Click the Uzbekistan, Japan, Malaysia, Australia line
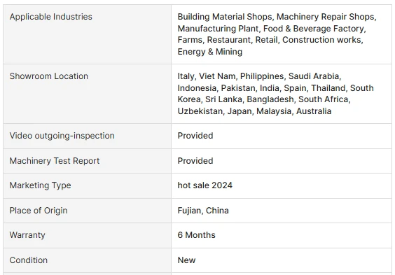This screenshot has height=275, width=395. [254, 111]
